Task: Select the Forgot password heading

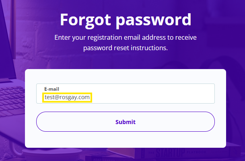Action: pos(125,19)
